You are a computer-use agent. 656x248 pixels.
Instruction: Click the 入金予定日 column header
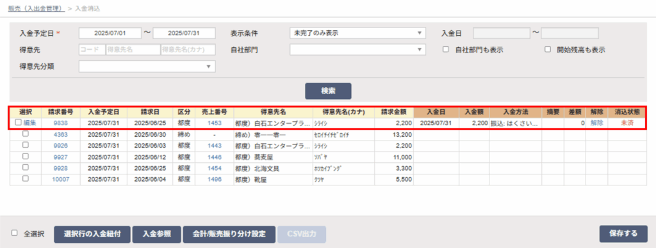pyautogui.click(x=104, y=112)
